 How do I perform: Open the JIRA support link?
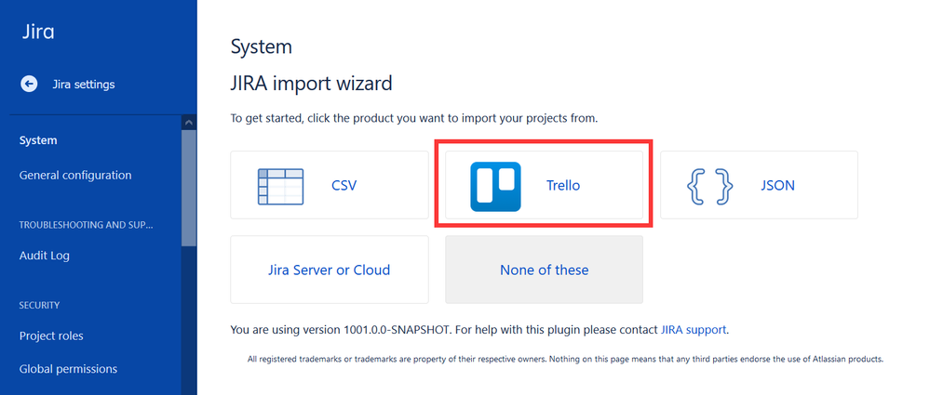click(694, 330)
